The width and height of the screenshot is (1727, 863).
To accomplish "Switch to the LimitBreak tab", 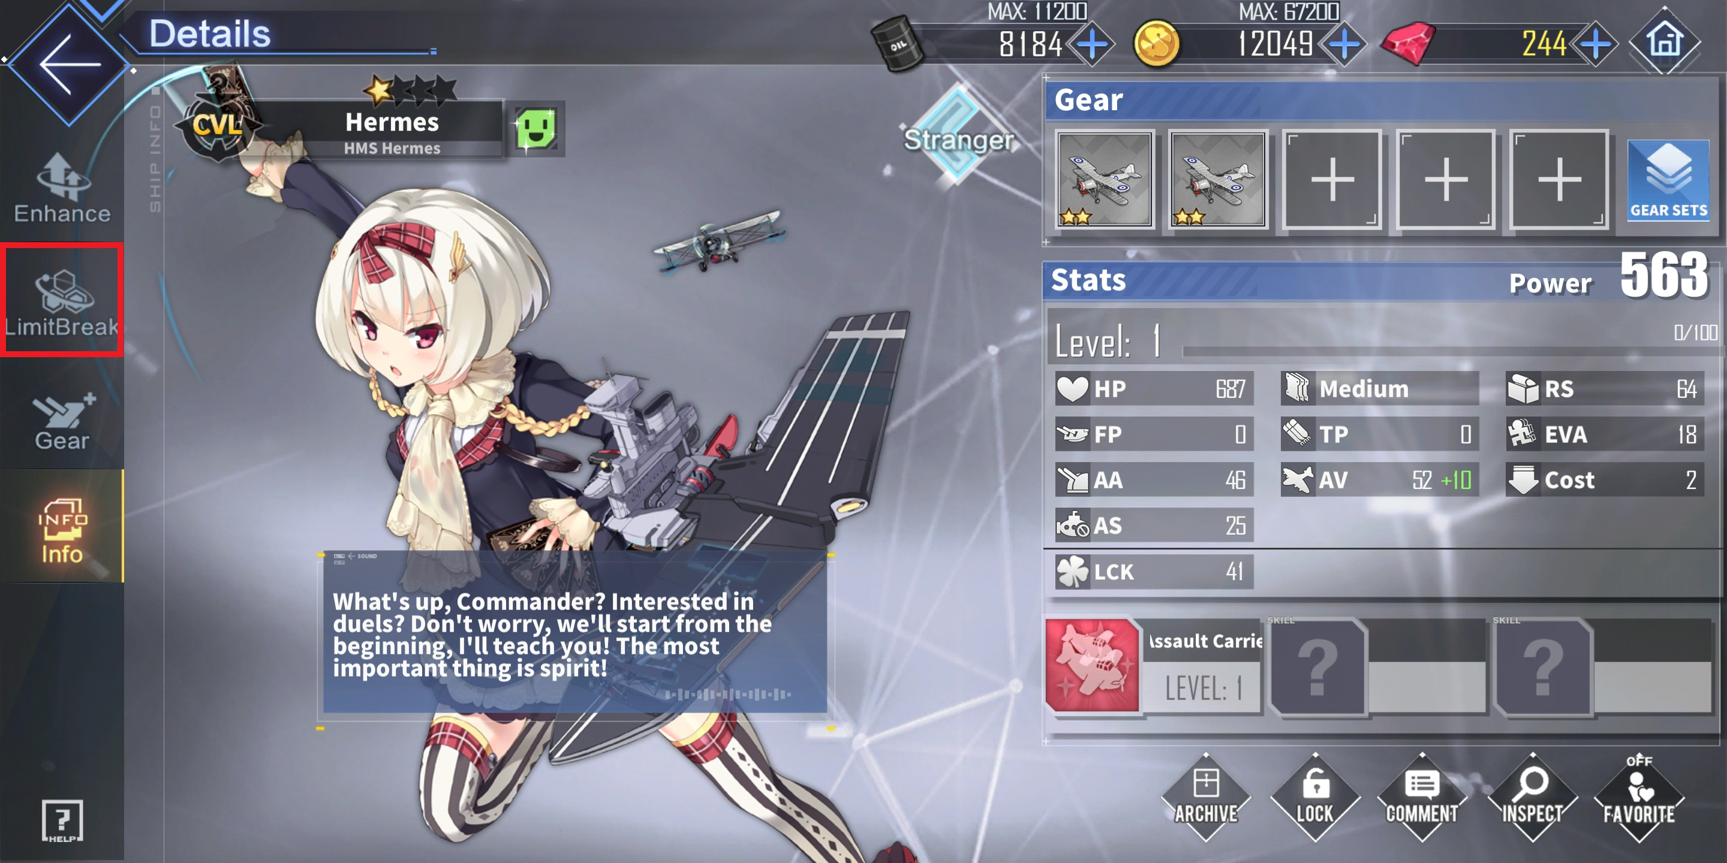I will pyautogui.click(x=62, y=300).
